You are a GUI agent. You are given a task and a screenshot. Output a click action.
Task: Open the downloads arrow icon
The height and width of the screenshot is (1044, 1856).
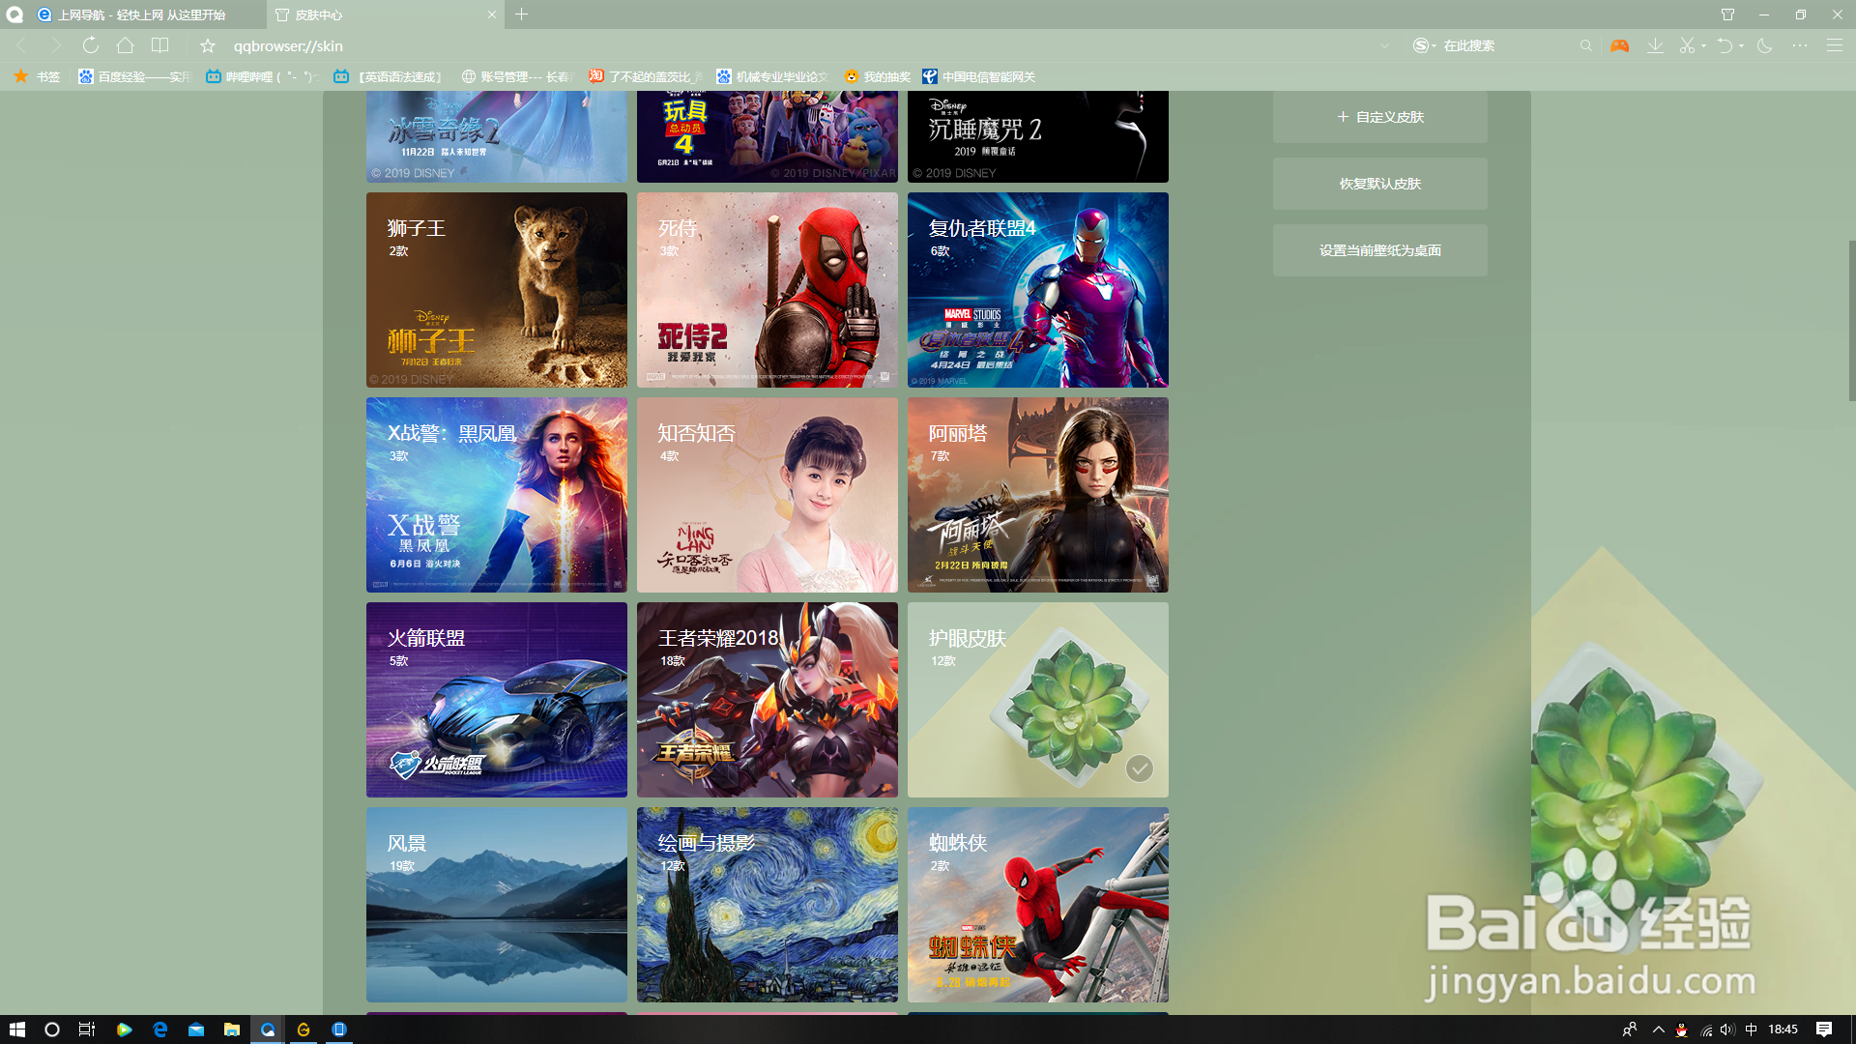tap(1655, 45)
